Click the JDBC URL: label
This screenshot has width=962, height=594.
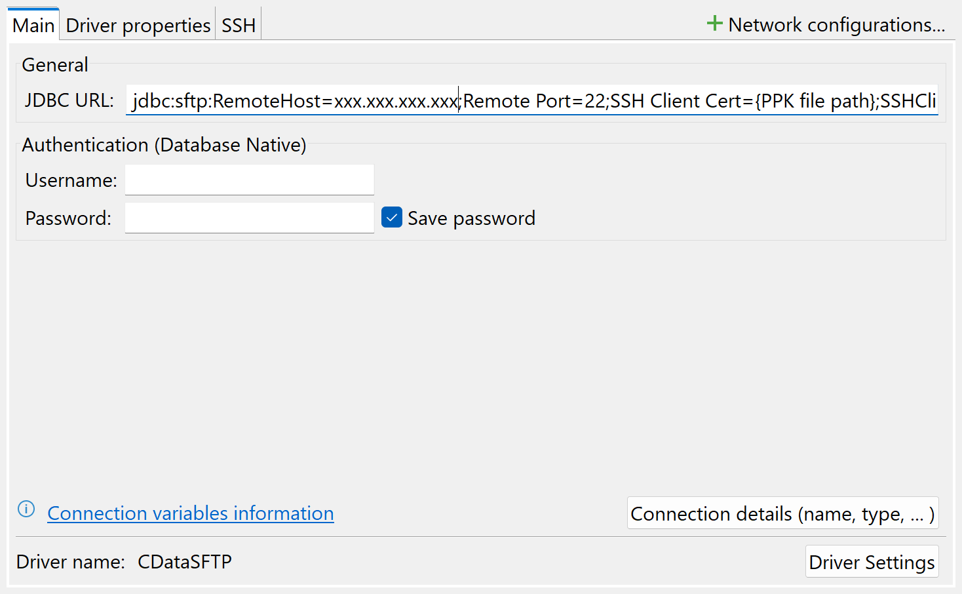[69, 101]
